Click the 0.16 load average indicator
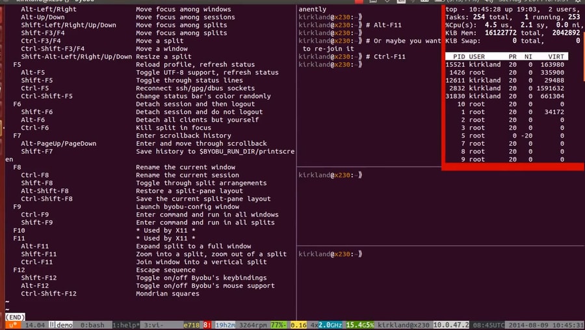 point(298,325)
